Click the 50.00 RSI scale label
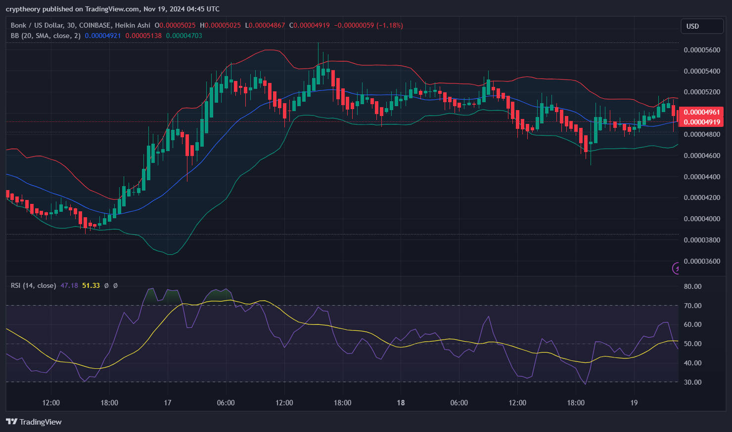The width and height of the screenshot is (732, 432). tap(692, 344)
